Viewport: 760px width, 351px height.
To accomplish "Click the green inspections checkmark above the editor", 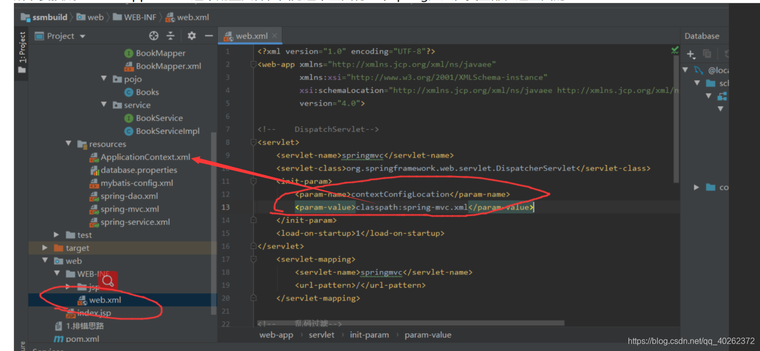I will point(674,50).
